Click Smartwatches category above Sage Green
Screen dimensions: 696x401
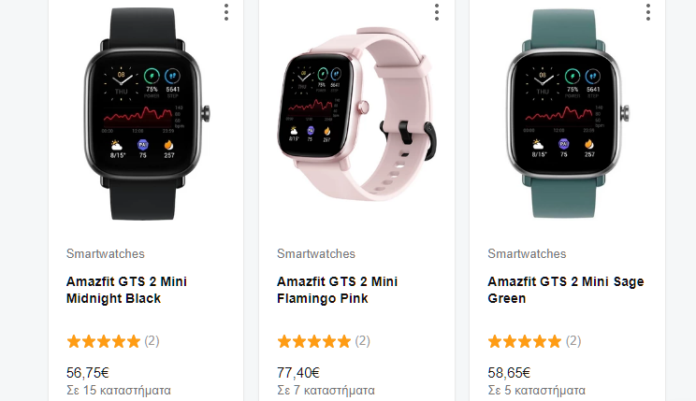coord(527,253)
